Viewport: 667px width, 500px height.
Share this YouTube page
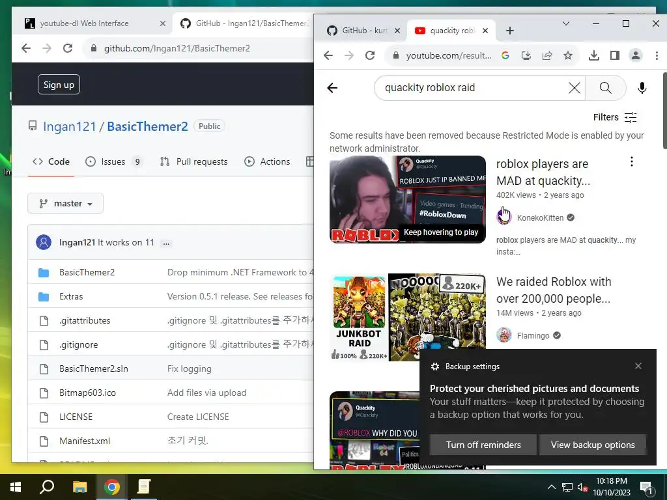click(547, 55)
